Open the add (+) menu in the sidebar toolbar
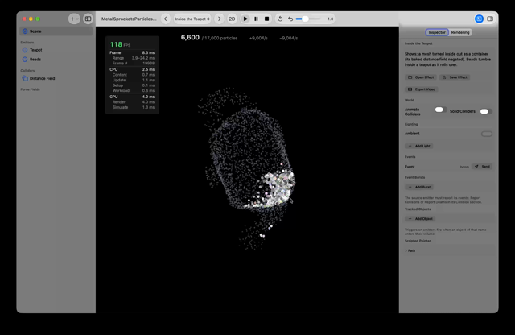This screenshot has width=515, height=335. [74, 19]
